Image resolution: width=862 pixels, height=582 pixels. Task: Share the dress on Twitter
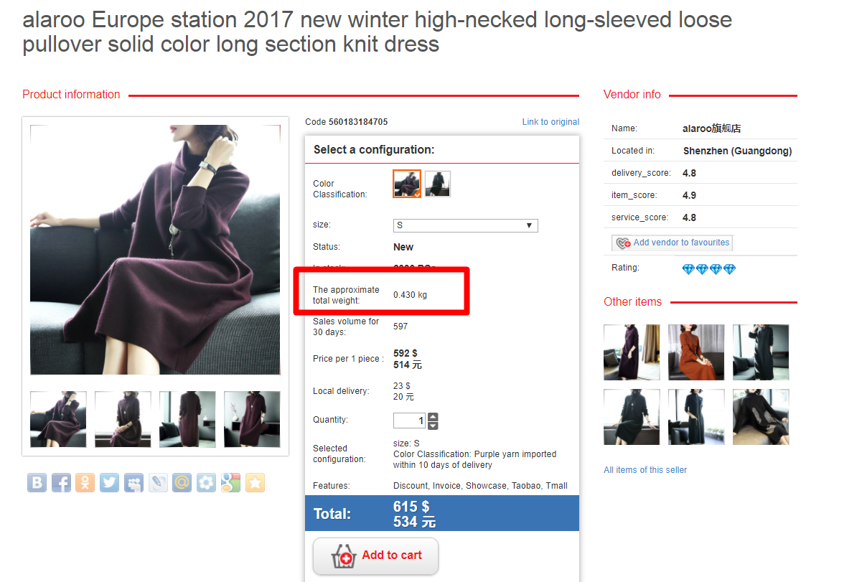pyautogui.click(x=110, y=482)
